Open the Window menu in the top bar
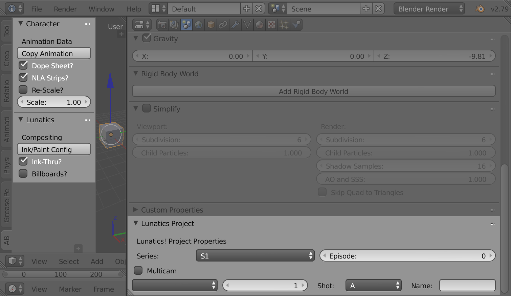This screenshot has height=296, width=511. point(101,9)
